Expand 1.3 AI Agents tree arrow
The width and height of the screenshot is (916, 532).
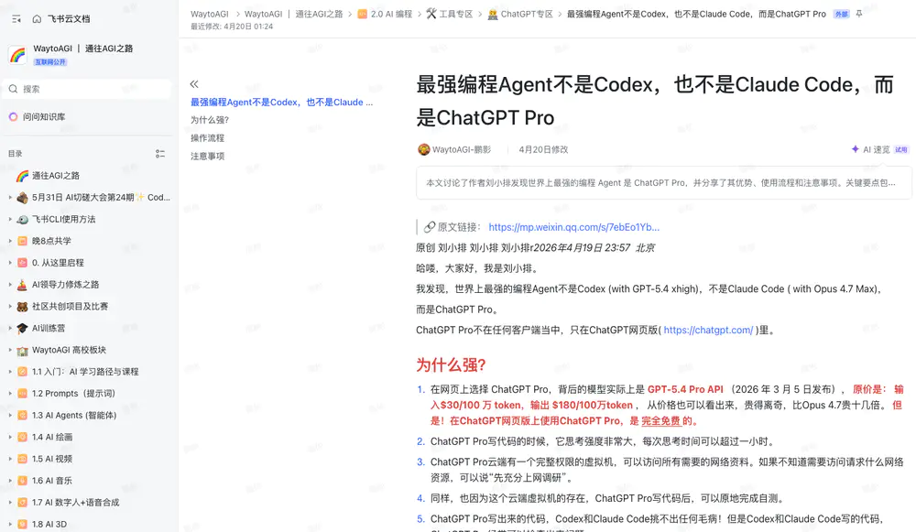point(10,415)
